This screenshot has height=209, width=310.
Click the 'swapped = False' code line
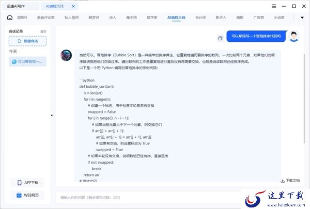tap(102, 112)
